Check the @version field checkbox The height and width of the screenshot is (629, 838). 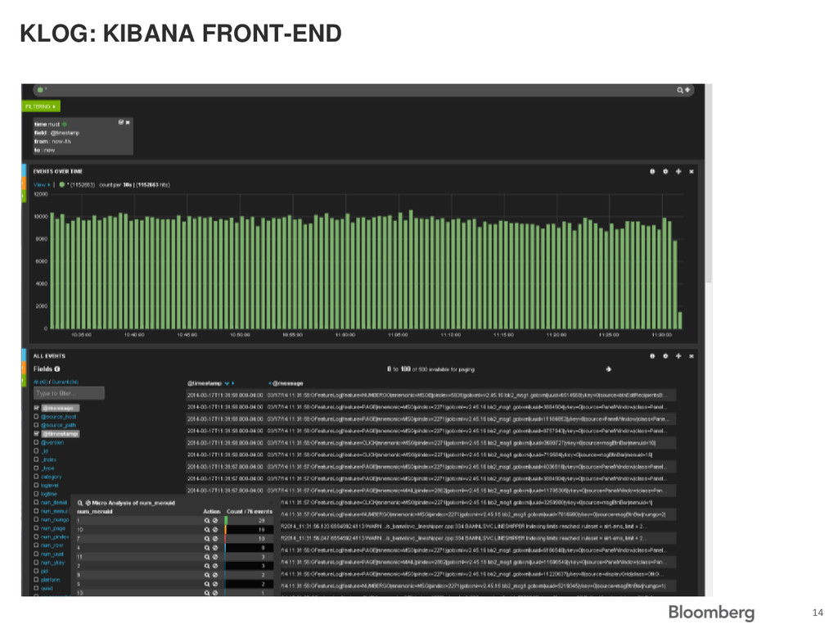pos(36,442)
